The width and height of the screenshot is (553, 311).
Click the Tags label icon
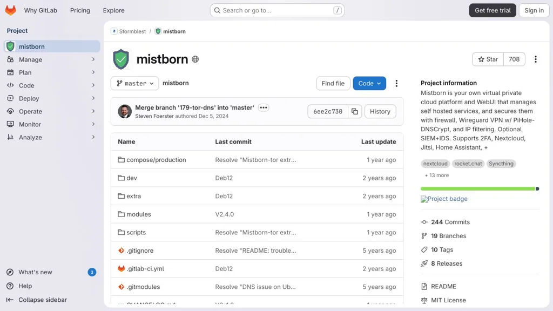(424, 249)
